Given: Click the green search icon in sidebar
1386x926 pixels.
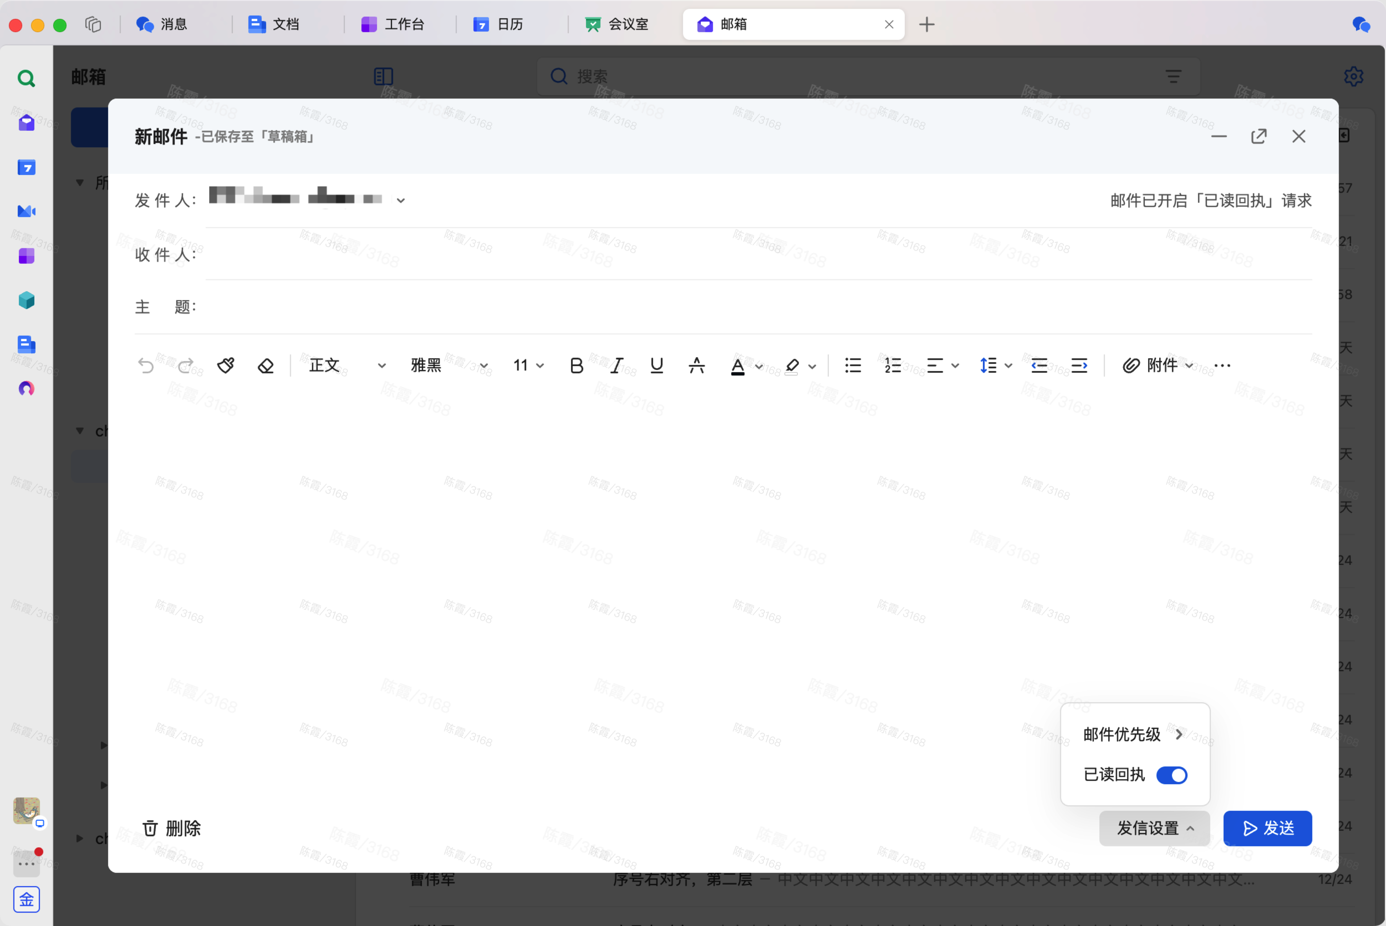Looking at the screenshot, I should click(26, 78).
